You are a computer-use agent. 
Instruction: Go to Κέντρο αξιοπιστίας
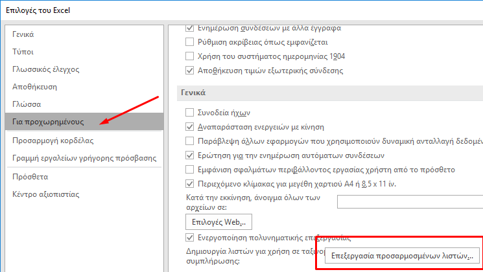tap(84, 194)
